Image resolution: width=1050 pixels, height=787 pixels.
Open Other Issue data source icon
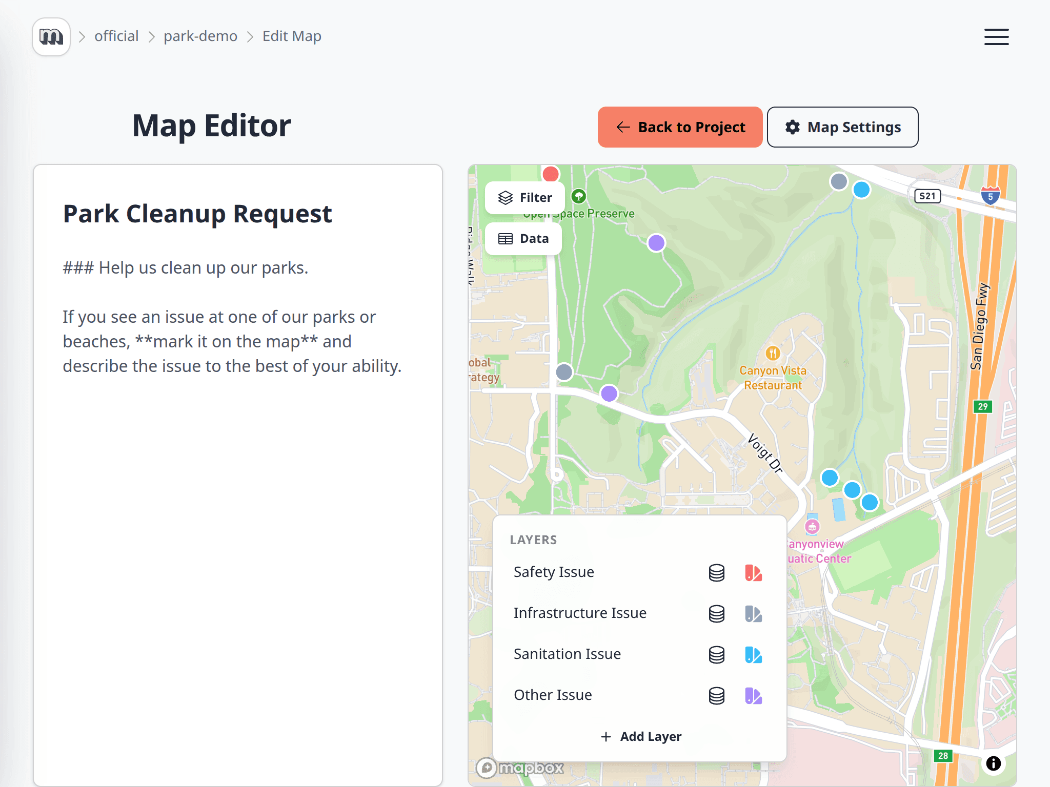pos(716,696)
